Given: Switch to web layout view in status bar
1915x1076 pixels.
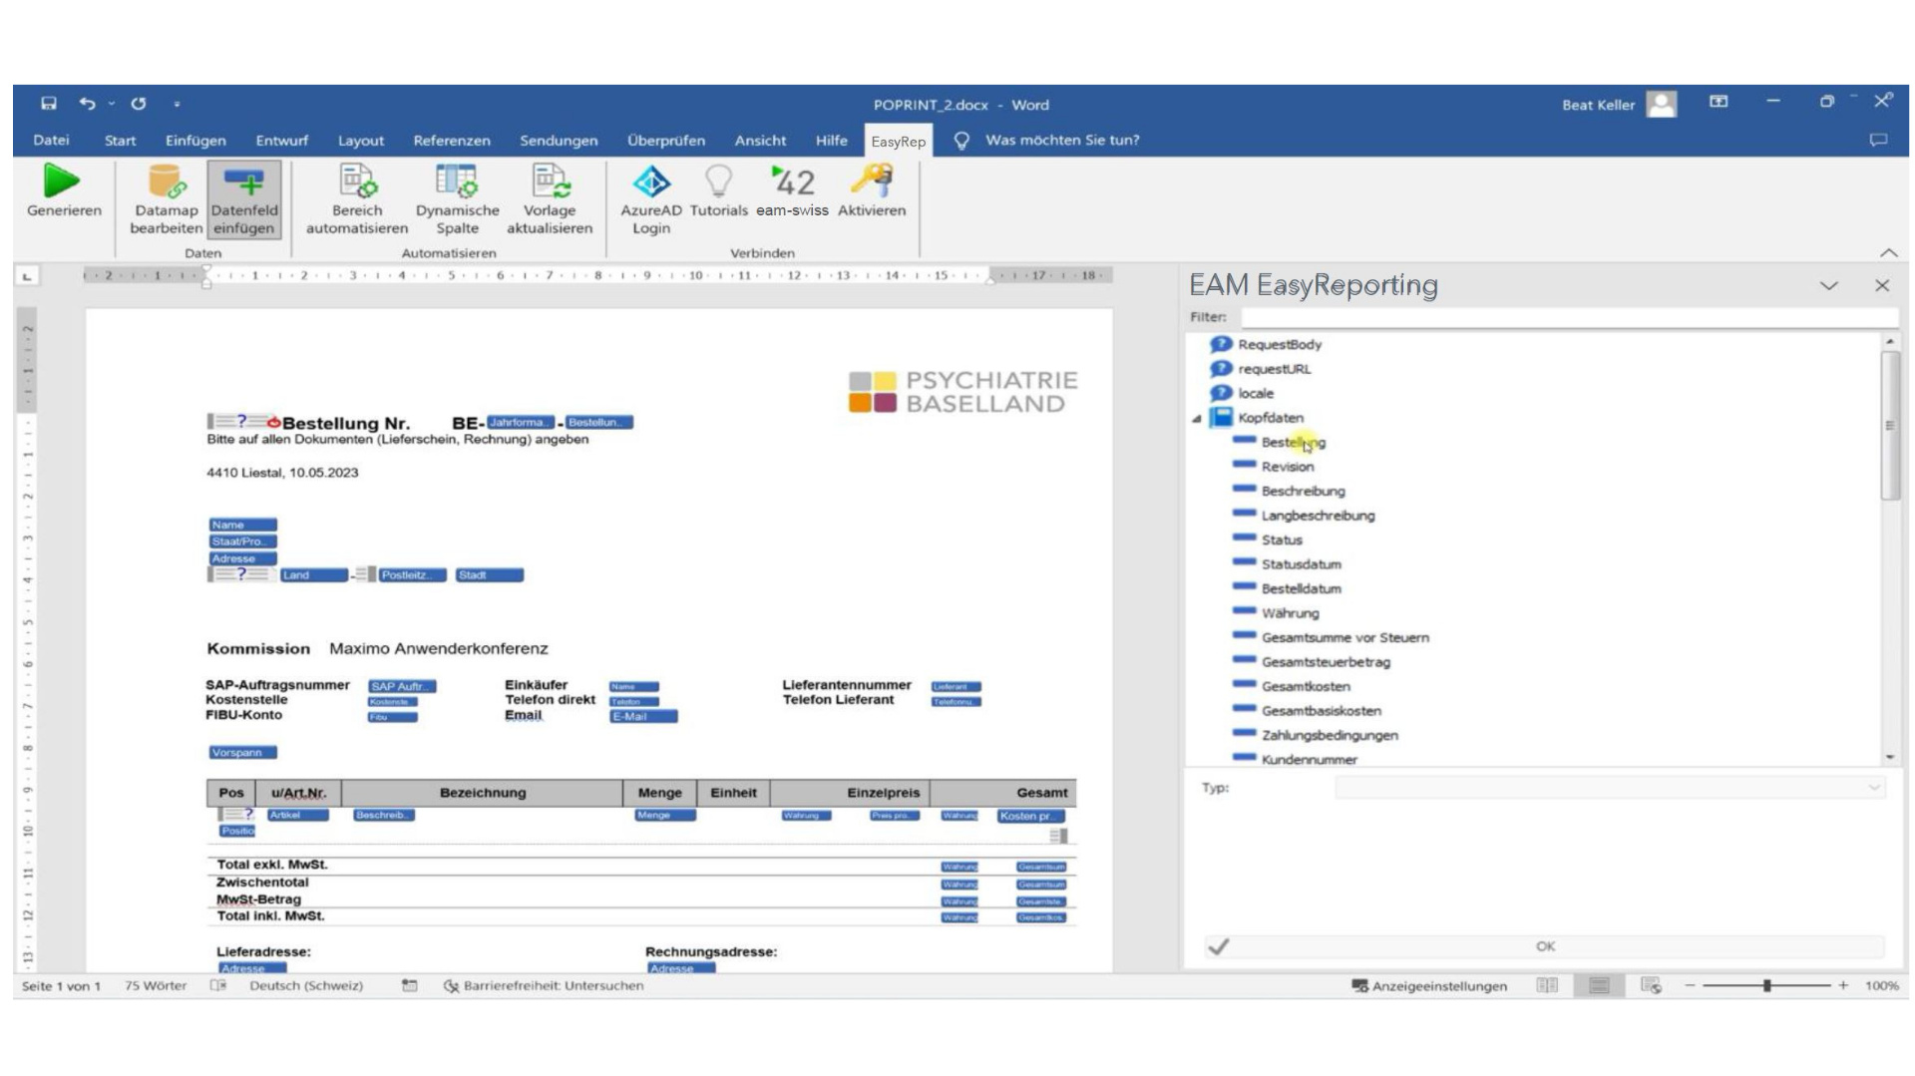Looking at the screenshot, I should click(1651, 985).
